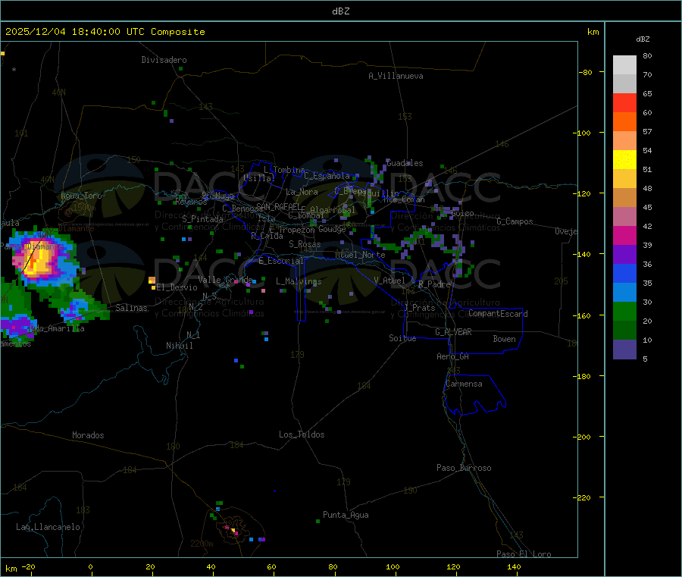Click the S_Rosas label

tap(305, 244)
